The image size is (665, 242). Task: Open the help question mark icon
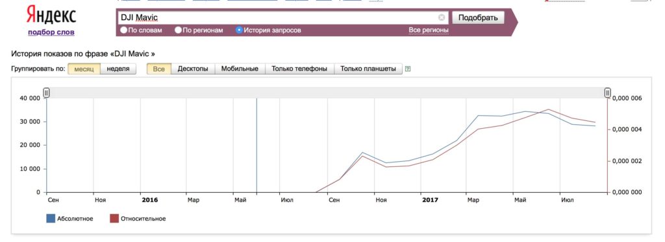[408, 69]
